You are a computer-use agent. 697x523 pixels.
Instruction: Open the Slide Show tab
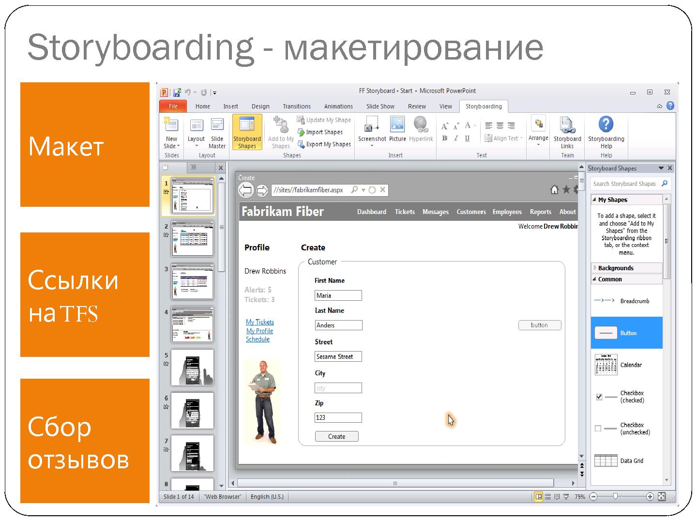(380, 107)
